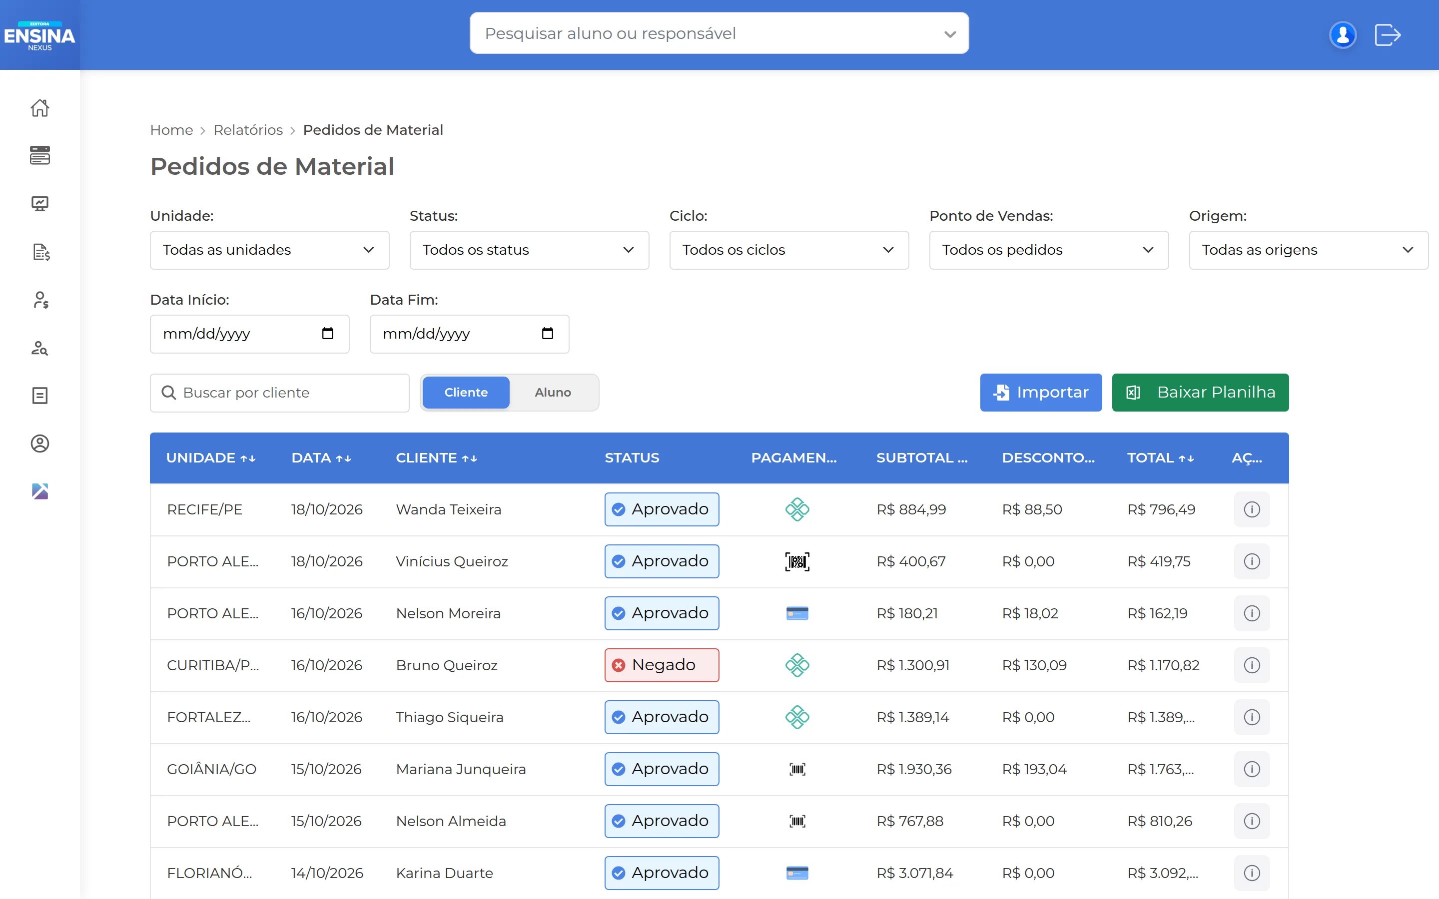The image size is (1439, 899).
Task: Open the account circle sidebar icon
Action: [x=40, y=444]
